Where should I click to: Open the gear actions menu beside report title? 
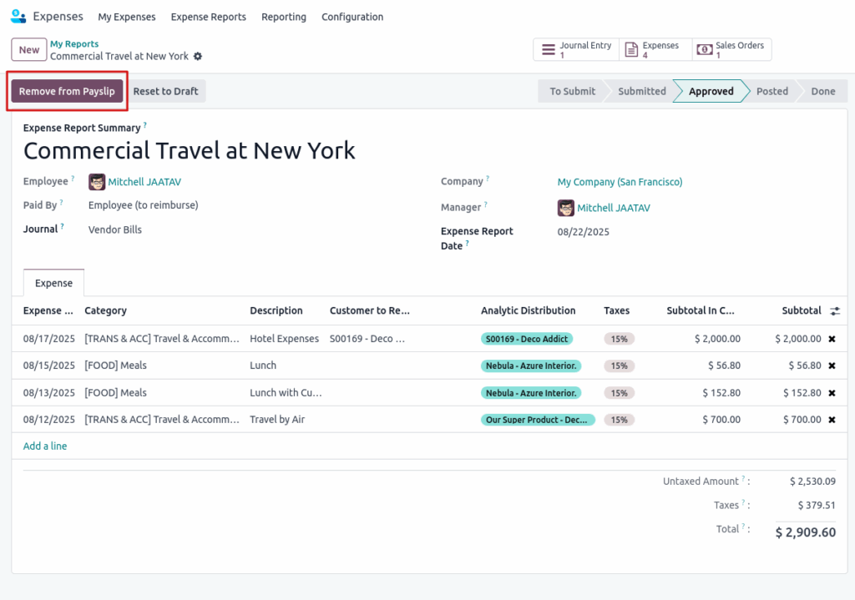(x=198, y=57)
